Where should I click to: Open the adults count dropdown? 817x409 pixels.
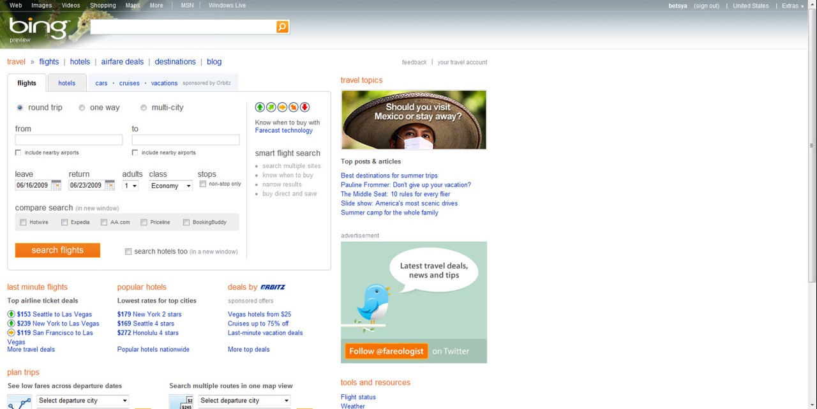pos(129,186)
